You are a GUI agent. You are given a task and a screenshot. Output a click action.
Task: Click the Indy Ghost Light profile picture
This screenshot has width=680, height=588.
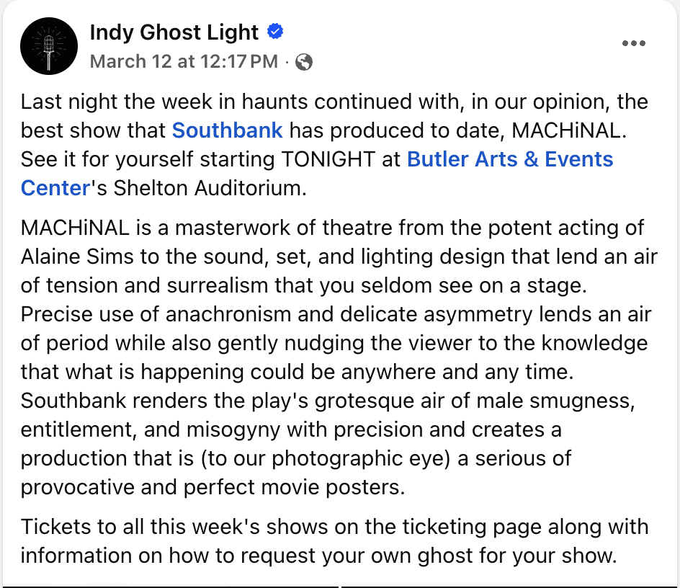(x=49, y=46)
